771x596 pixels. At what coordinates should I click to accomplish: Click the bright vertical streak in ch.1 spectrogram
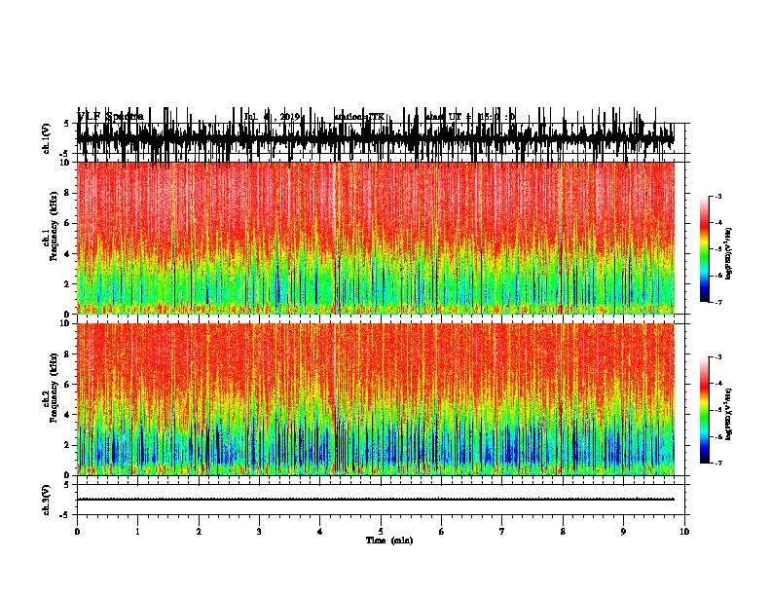tap(335, 238)
